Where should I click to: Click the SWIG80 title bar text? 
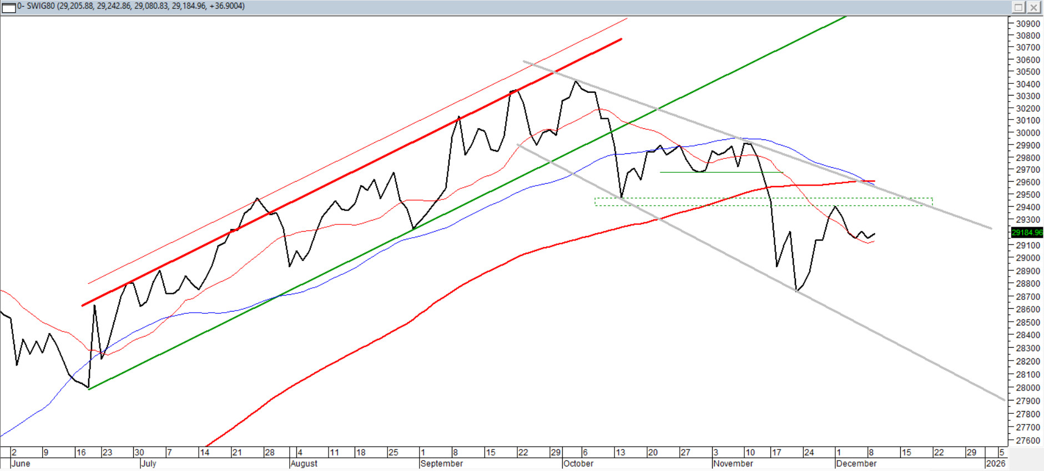[x=131, y=6]
